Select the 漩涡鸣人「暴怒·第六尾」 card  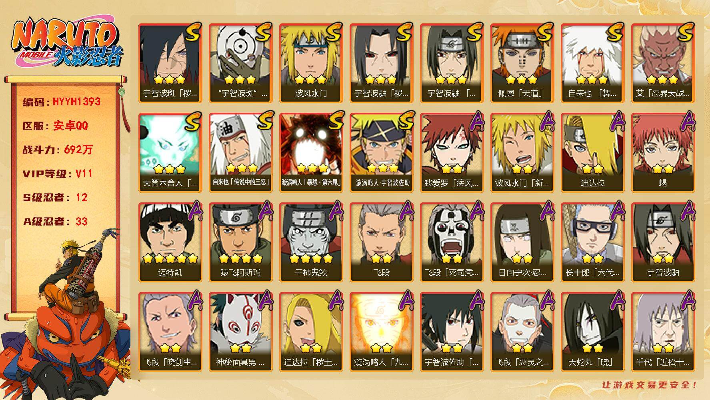311,152
